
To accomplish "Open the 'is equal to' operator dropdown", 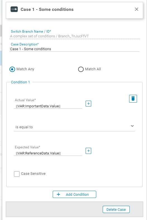I will pos(74,127).
